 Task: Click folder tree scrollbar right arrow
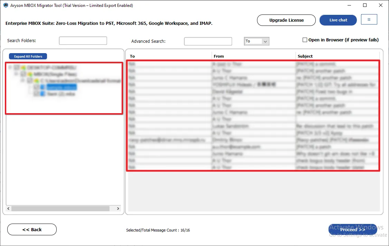point(118,209)
